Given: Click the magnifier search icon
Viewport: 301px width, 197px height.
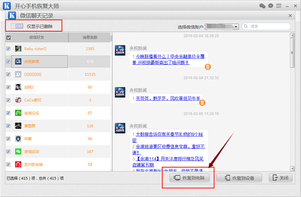Looking at the screenshot, I should pos(246,26).
